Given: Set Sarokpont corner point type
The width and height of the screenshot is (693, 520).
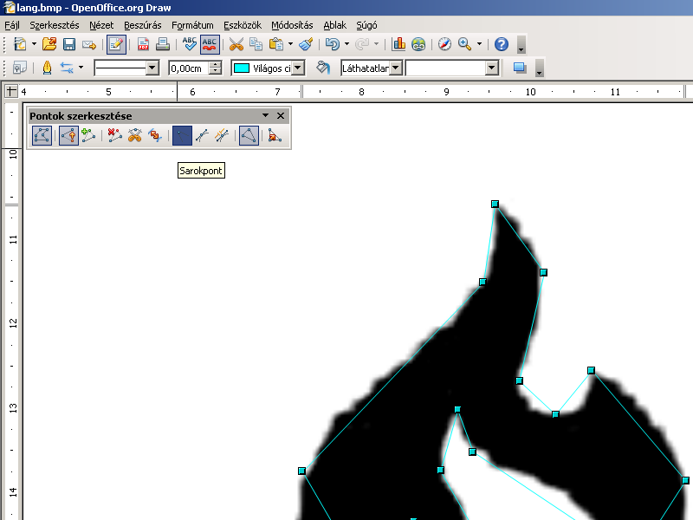Looking at the screenshot, I should pyautogui.click(x=182, y=135).
